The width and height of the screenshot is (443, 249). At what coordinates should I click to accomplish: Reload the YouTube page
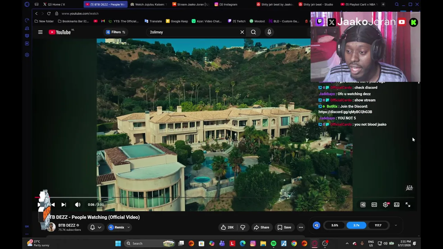coord(49,13)
